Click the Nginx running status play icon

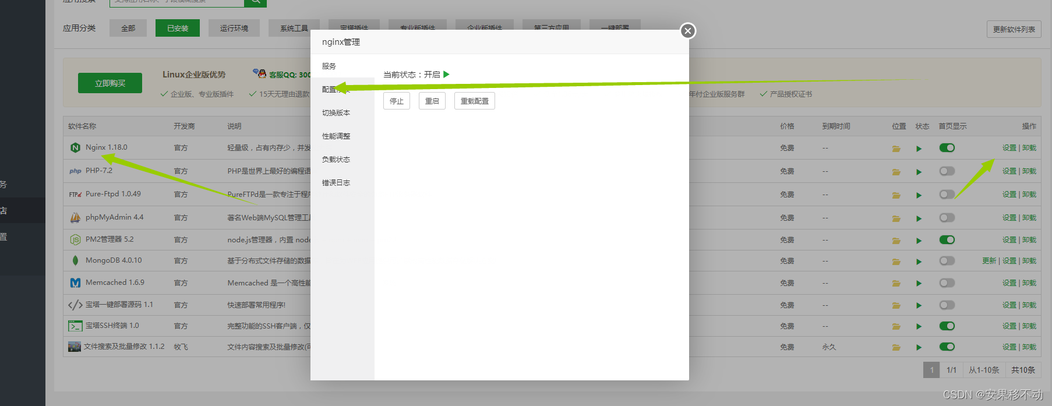pos(919,149)
